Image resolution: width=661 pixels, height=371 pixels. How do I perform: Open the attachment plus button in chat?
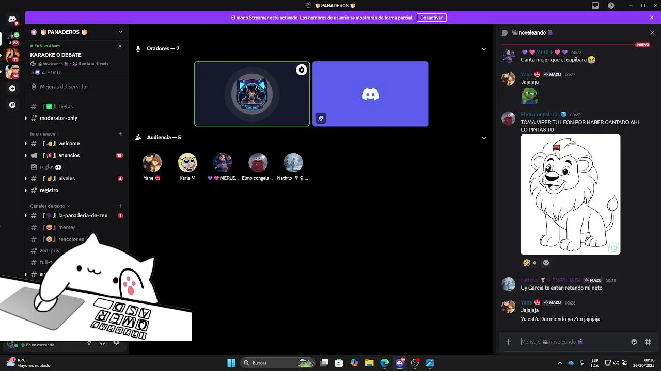pyautogui.click(x=509, y=342)
